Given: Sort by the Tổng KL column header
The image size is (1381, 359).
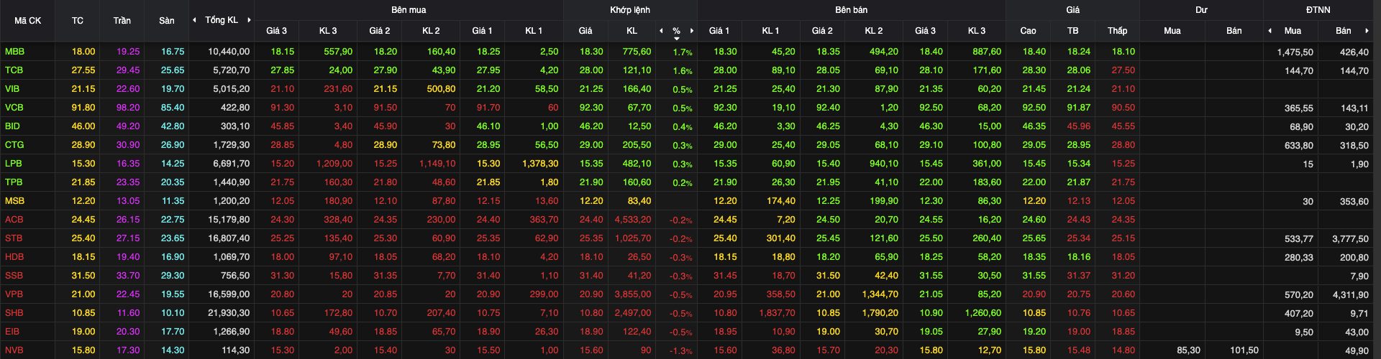Looking at the screenshot, I should [222, 20].
